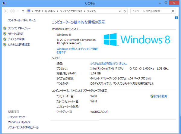This screenshot has height=134, width=181.
Task: Select システムとセキュリティ breadcrumb
Action: 71,11
